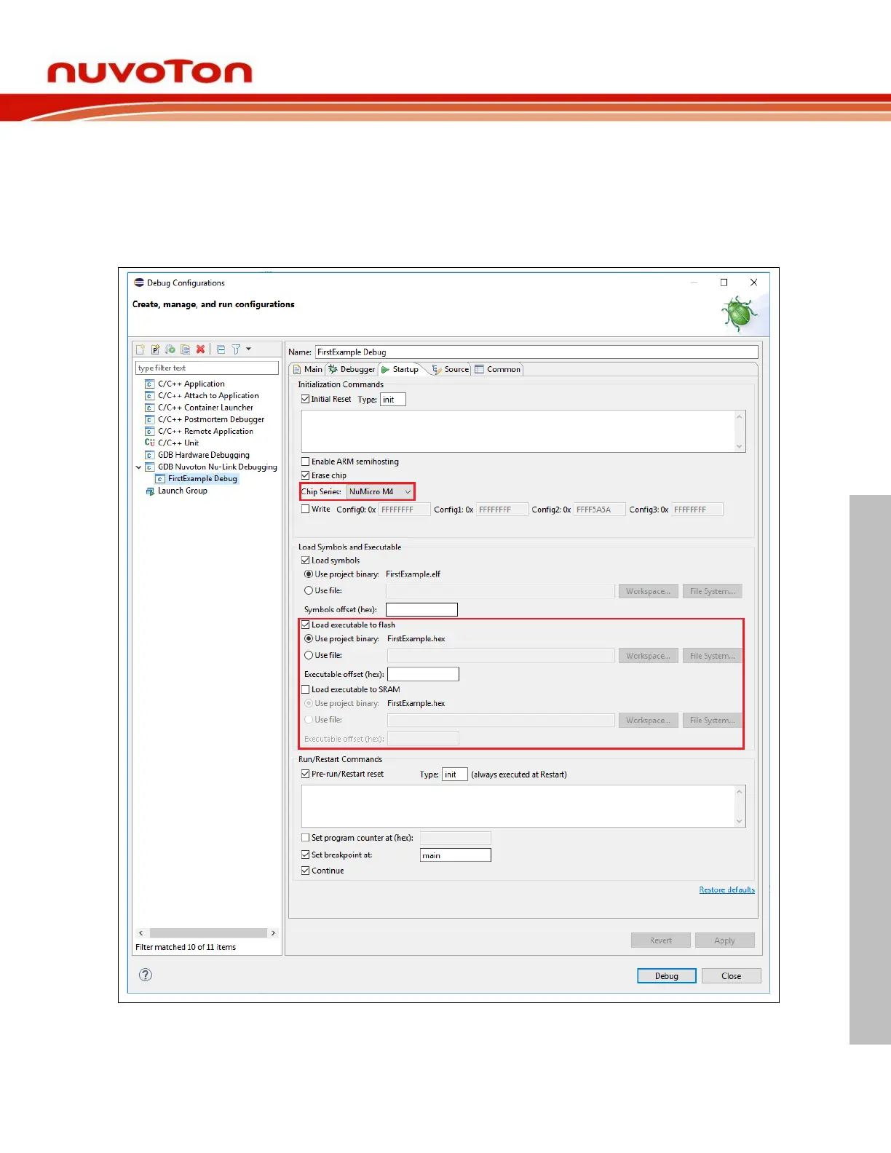The width and height of the screenshot is (891, 1153).
Task: Click the C/C++ Application icon
Action: pyautogui.click(x=149, y=384)
